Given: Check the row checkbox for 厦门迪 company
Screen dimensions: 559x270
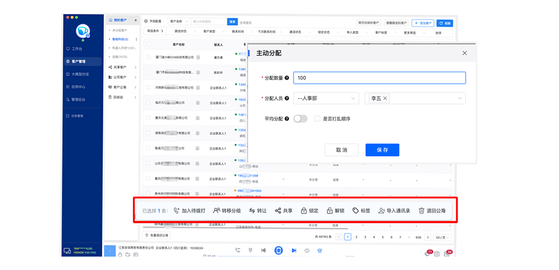Looking at the screenshot, I should tap(149, 57).
